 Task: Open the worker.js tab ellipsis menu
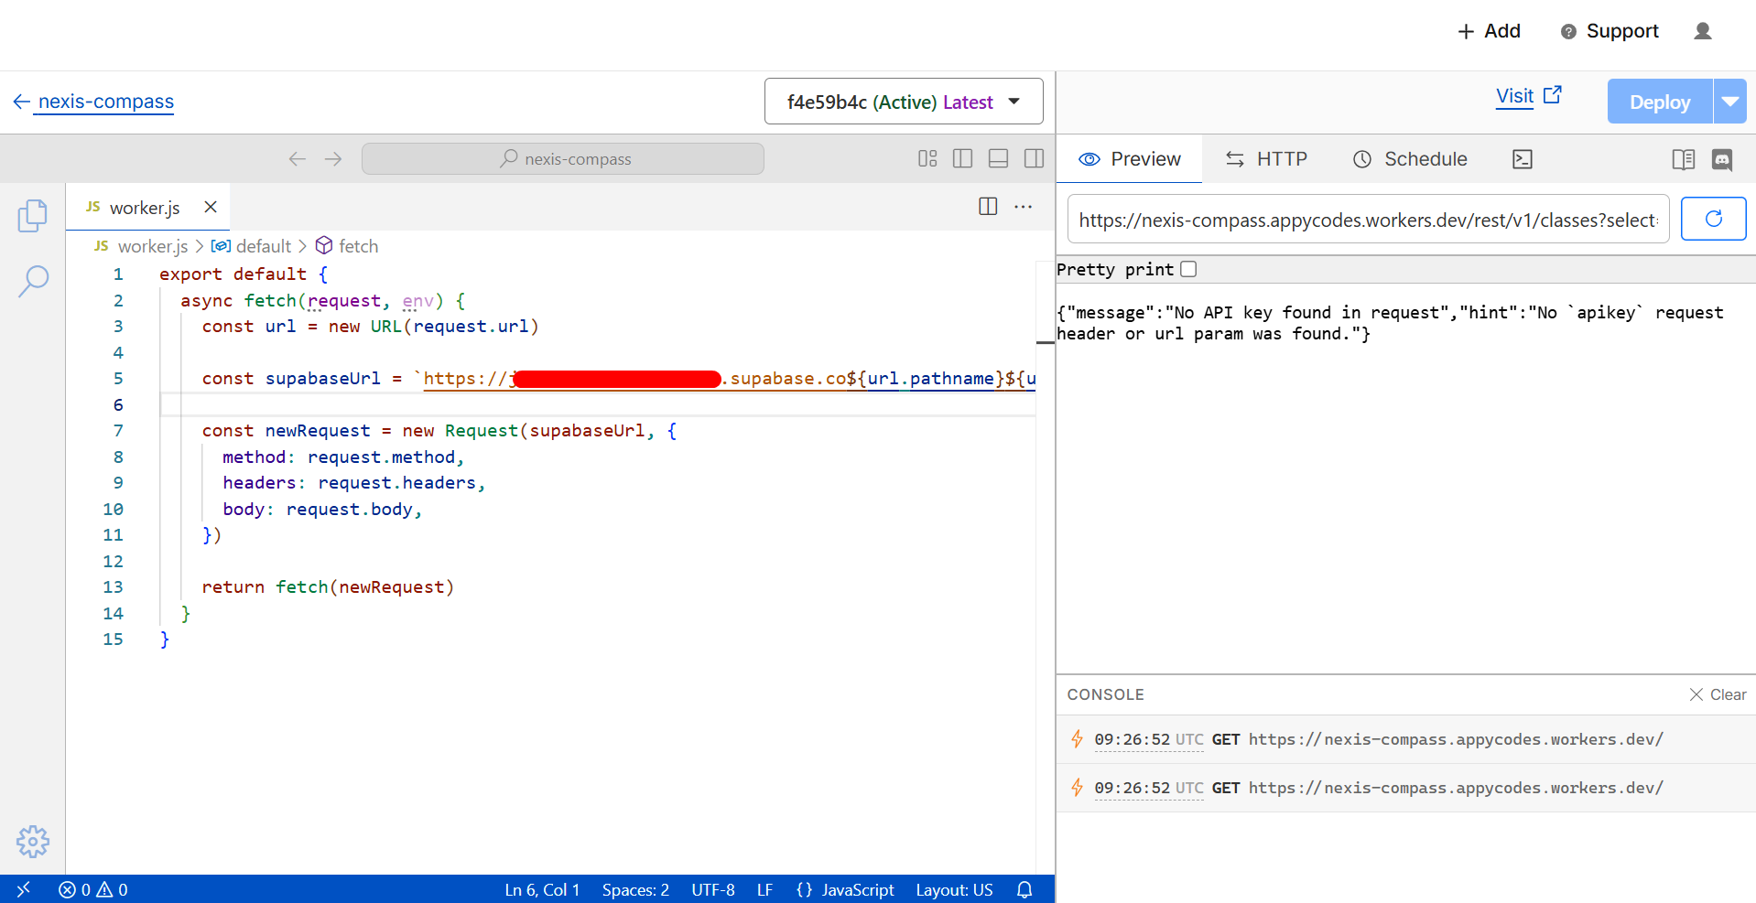click(1023, 207)
